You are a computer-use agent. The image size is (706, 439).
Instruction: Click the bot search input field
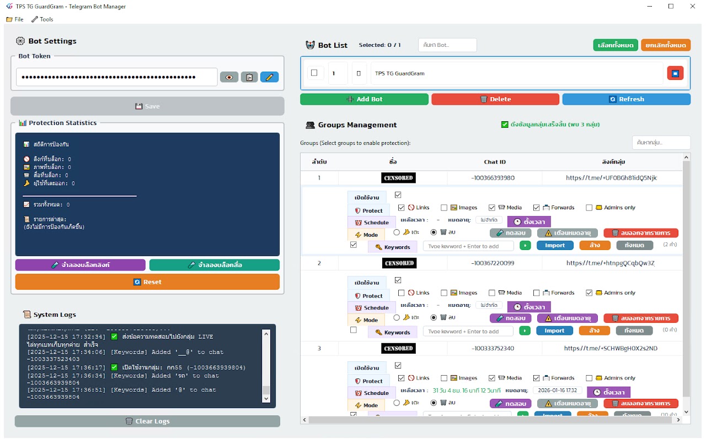pos(447,45)
